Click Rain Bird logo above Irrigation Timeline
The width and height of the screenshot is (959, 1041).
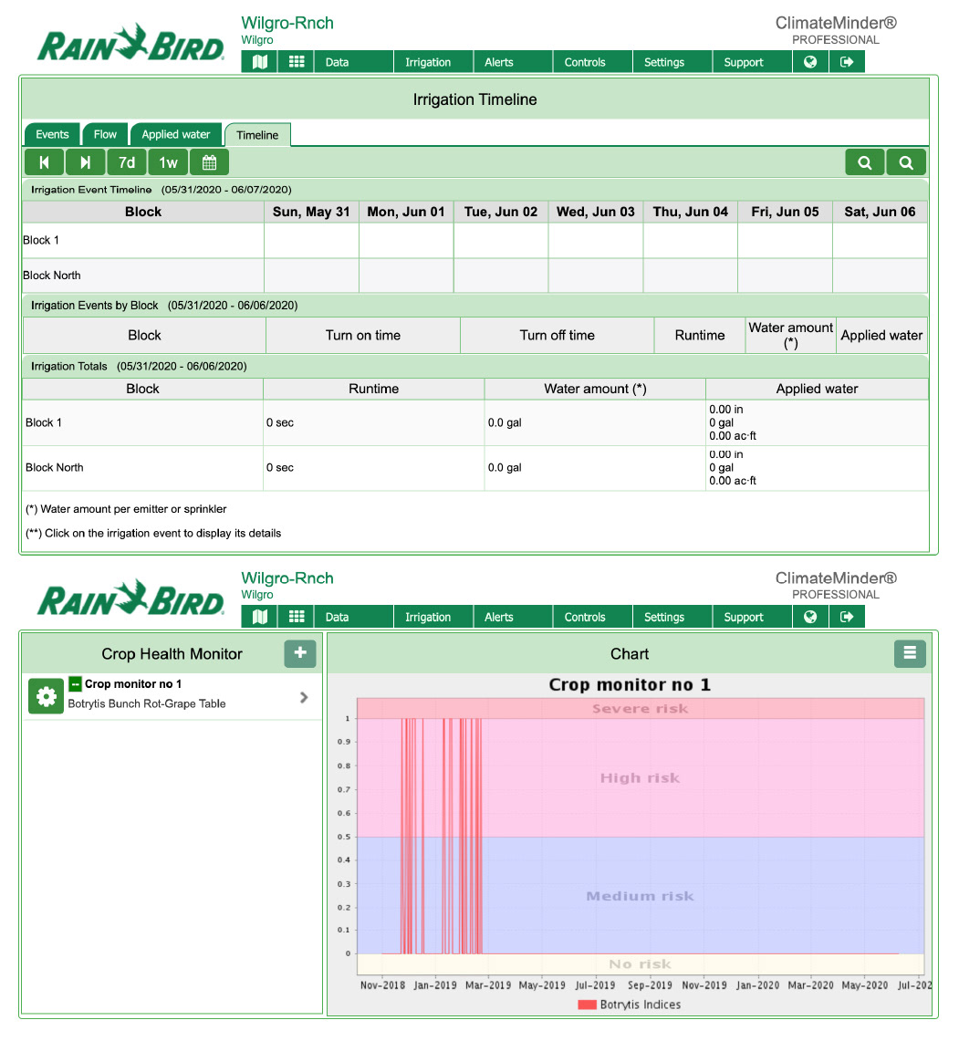[x=130, y=43]
